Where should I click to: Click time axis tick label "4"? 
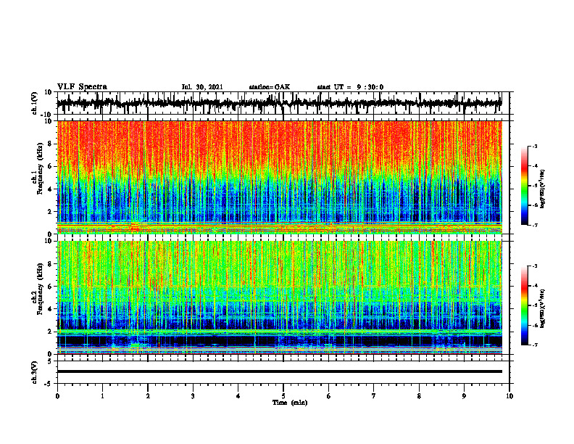pyautogui.click(x=238, y=396)
